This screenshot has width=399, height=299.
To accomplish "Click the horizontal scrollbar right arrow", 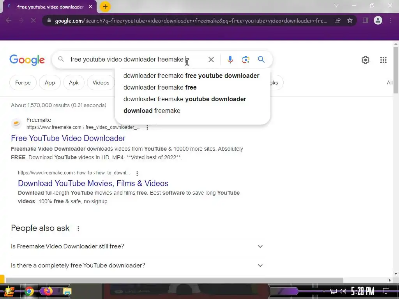I will [x=390, y=280].
